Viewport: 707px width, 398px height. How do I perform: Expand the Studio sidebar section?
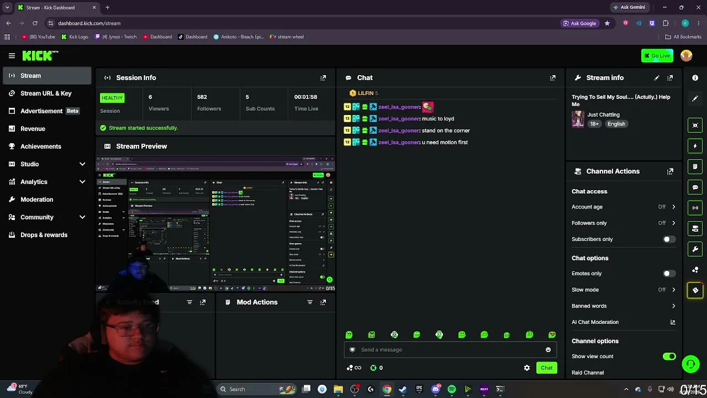82,164
